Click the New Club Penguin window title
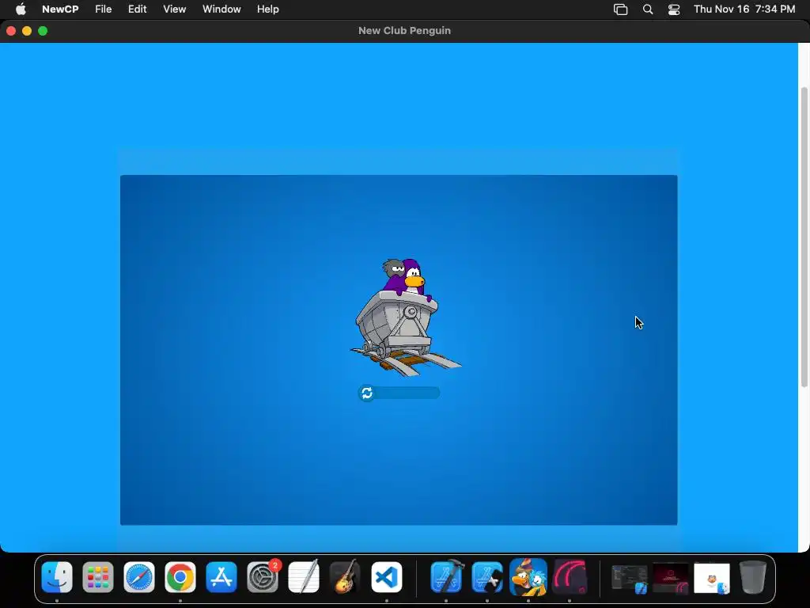The width and height of the screenshot is (810, 608). pos(404,31)
